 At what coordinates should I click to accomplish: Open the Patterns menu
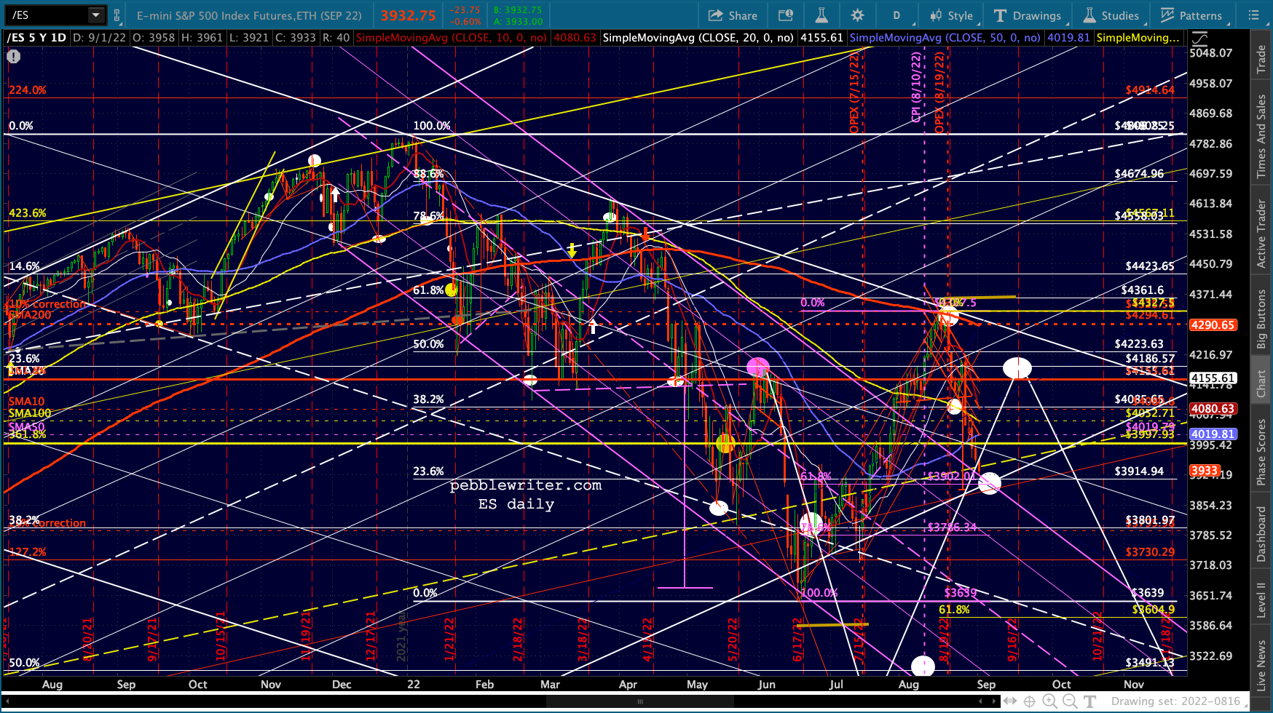click(1191, 15)
